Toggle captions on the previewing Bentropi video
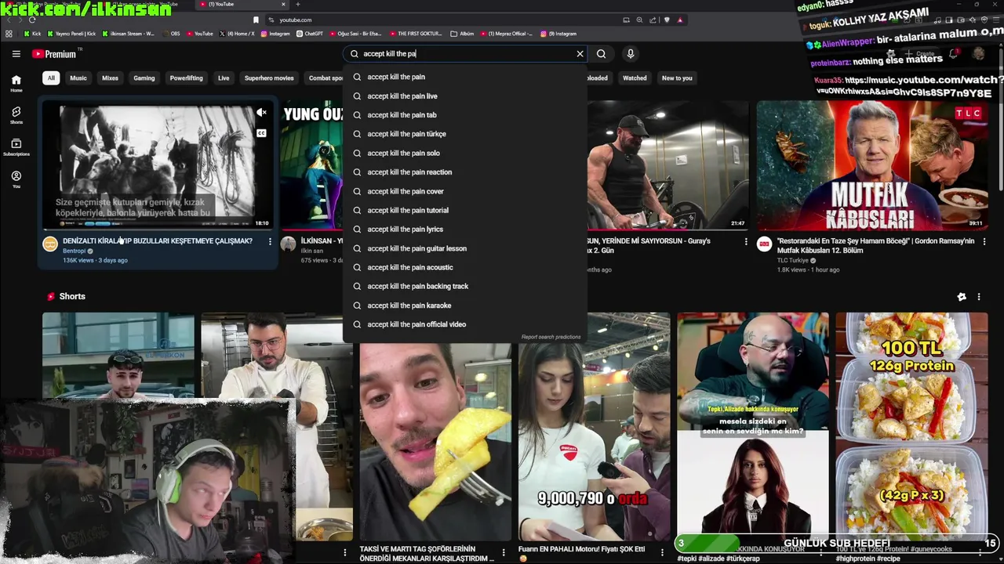This screenshot has width=1004, height=564. [x=261, y=133]
